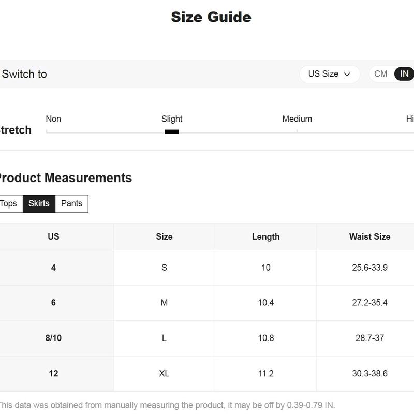Select the Skirts tab
Image resolution: width=414 pixels, height=414 pixels.
click(x=39, y=203)
